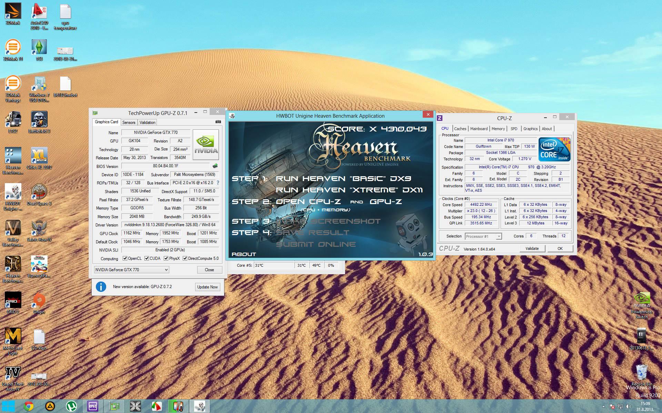Open the TS3 Sims desktop shortcut
This screenshot has width=662, height=413.
[39, 50]
